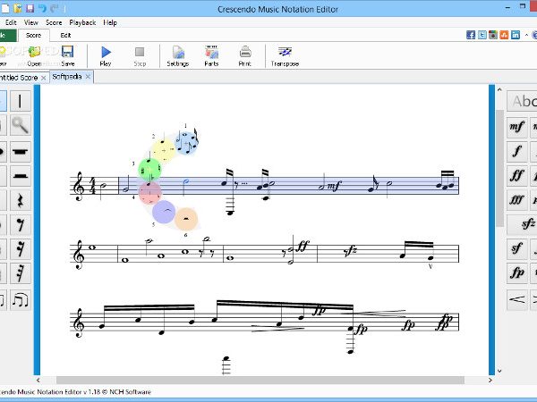Switch to the Score ribbon tab
This screenshot has width=537, height=402.
34,35
